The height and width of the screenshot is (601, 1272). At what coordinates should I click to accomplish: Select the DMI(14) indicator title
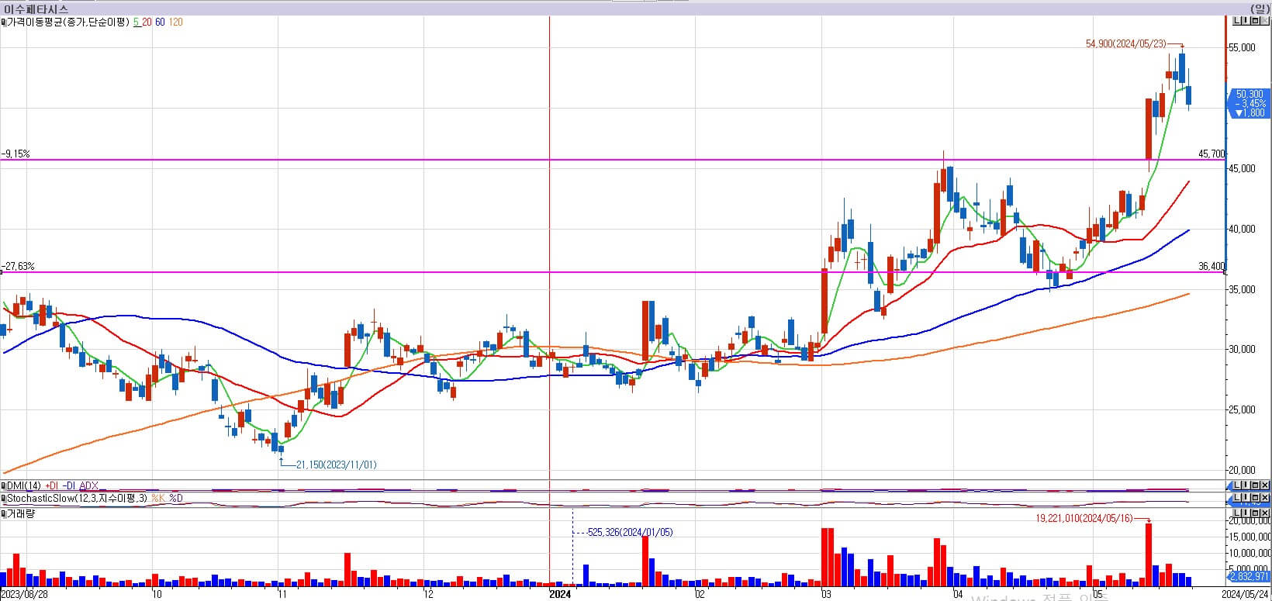pyautogui.click(x=23, y=486)
